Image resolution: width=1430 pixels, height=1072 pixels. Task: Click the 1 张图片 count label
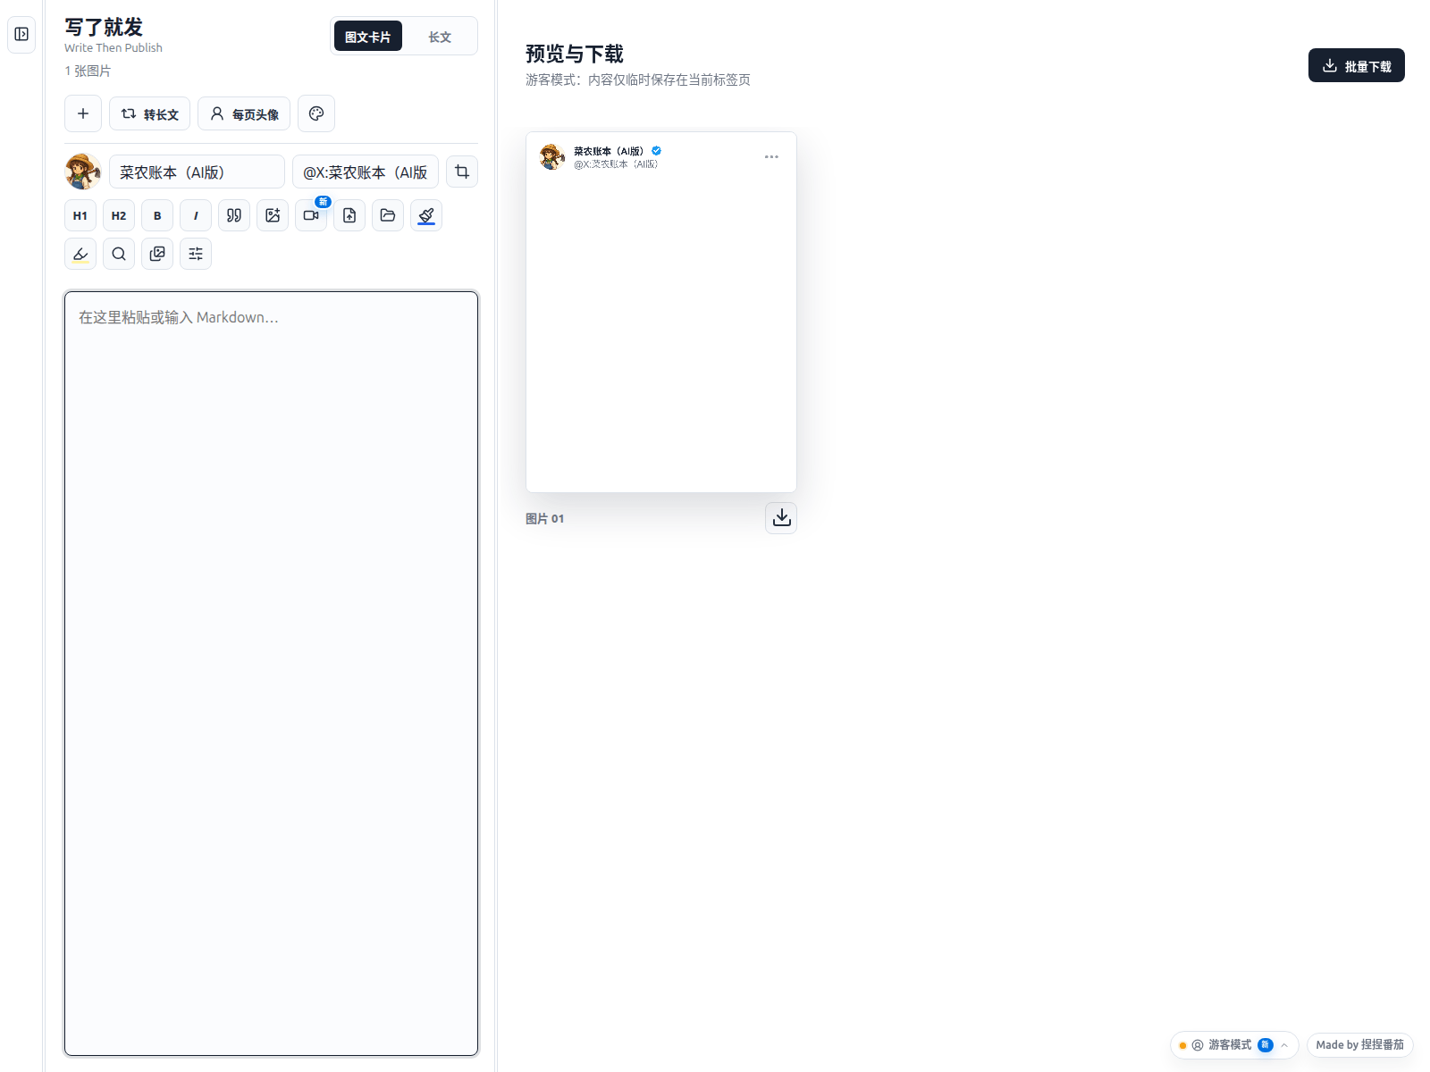click(x=88, y=71)
